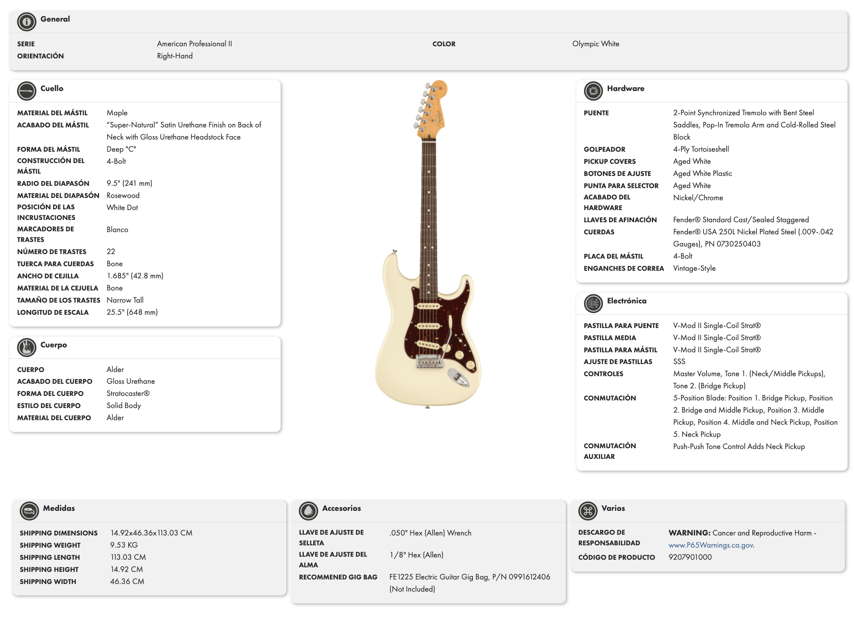Click the '9.5" (241 mm)' radius value
Viewport: 854px width, 628px height.
tap(129, 183)
